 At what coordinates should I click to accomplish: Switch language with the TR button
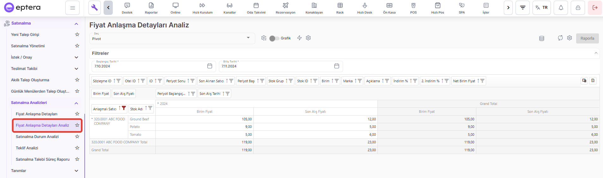point(541,8)
